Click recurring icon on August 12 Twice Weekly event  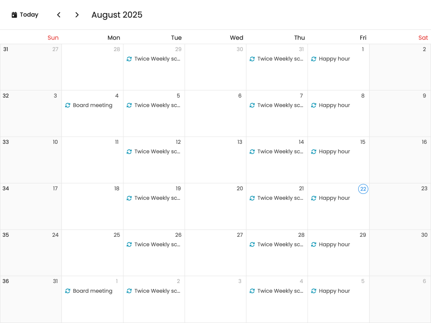[x=129, y=152]
